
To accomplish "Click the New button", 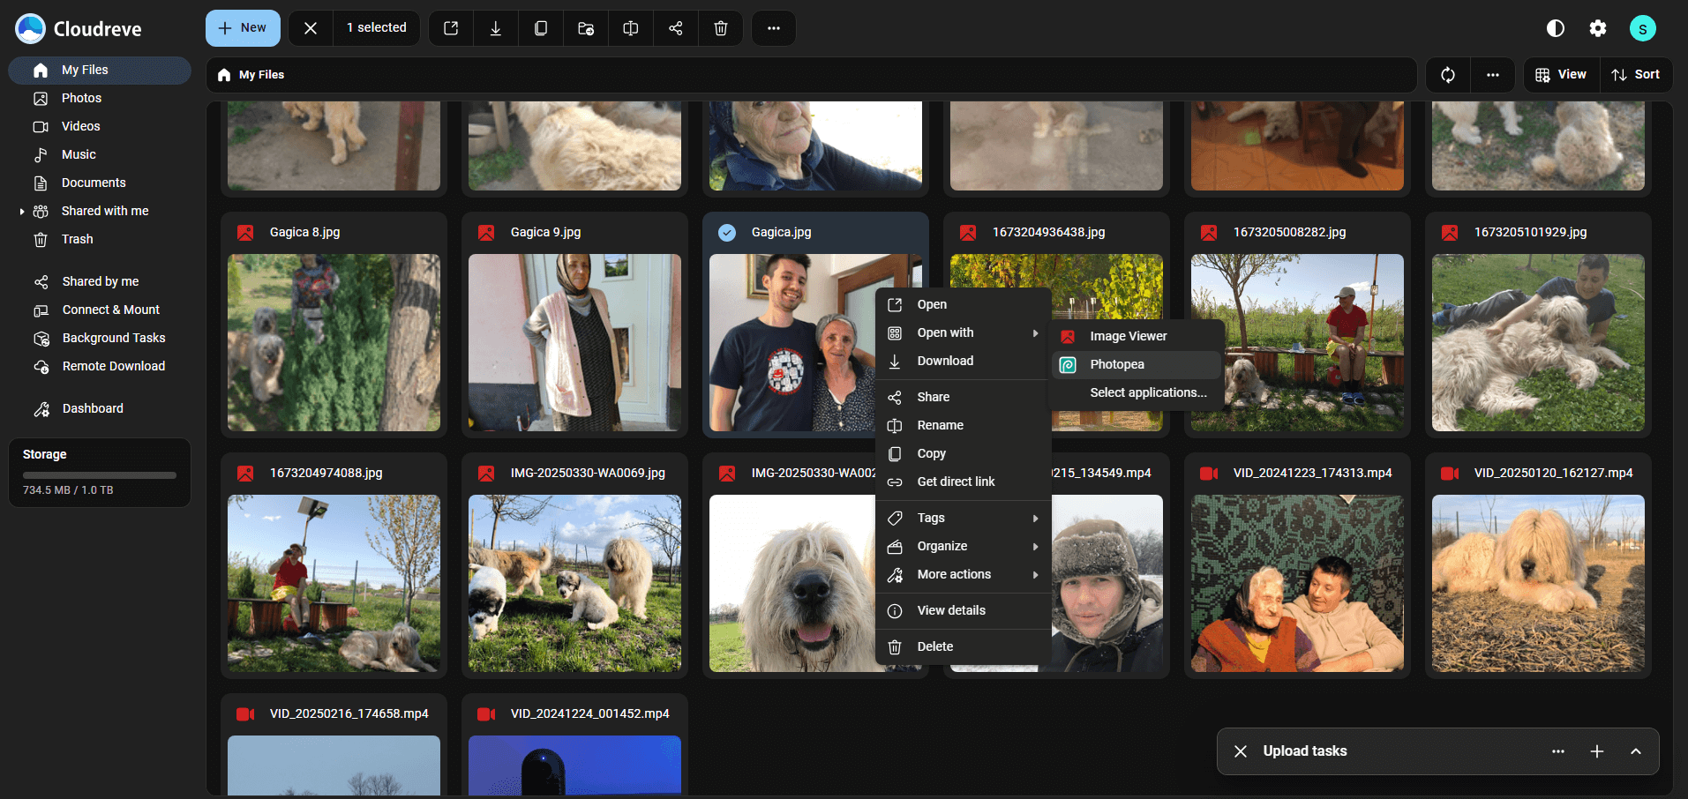I will (243, 28).
